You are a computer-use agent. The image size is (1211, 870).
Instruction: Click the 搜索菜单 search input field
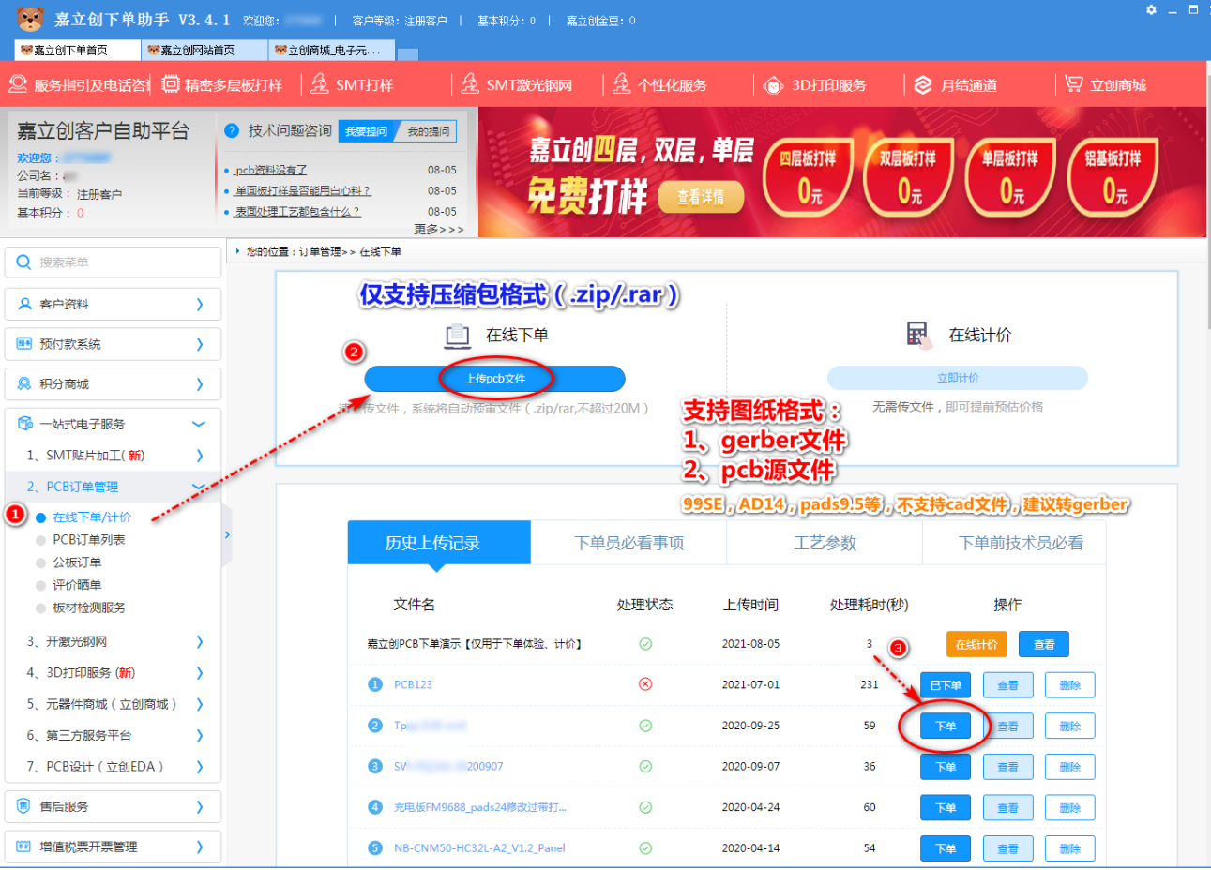click(x=122, y=262)
